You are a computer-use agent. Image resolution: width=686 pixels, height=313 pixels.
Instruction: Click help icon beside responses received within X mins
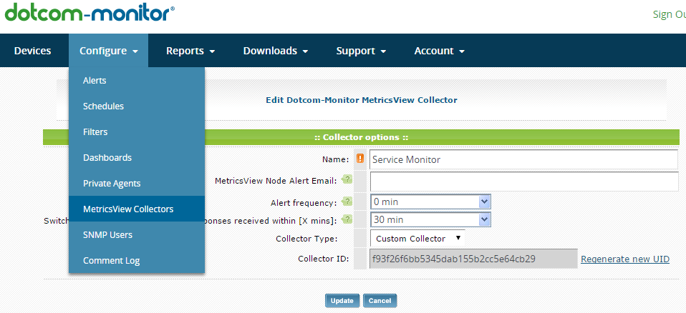pyautogui.click(x=347, y=219)
